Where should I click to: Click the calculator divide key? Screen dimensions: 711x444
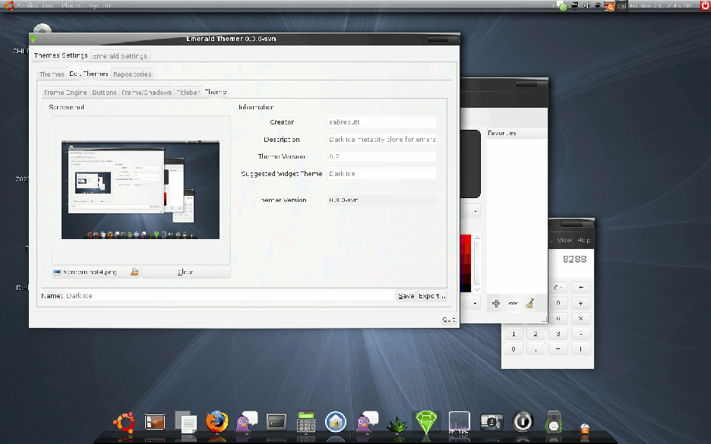[580, 303]
